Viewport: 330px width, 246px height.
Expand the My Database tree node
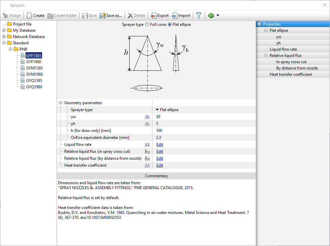(4, 30)
